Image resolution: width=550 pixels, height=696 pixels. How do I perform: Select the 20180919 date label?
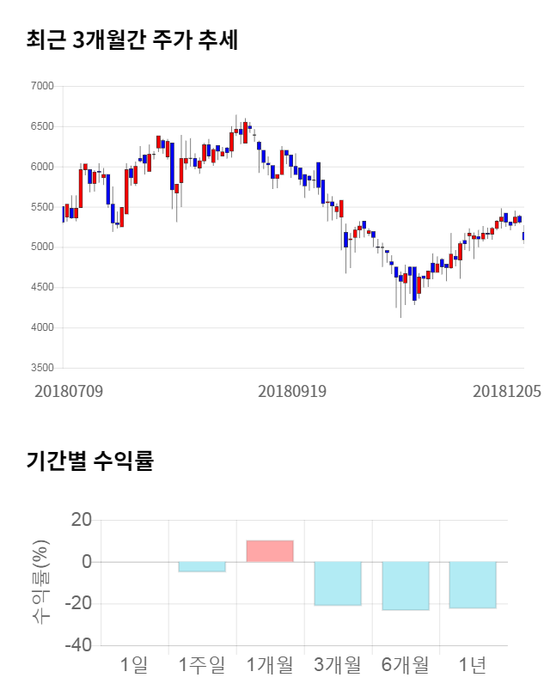click(x=292, y=391)
